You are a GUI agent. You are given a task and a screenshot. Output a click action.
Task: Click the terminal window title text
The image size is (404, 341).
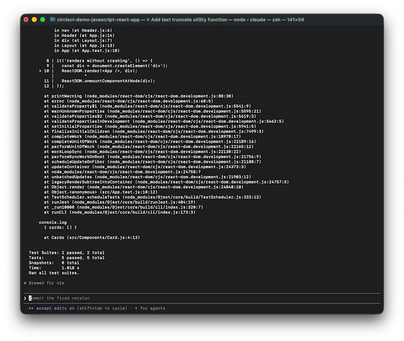(180, 20)
